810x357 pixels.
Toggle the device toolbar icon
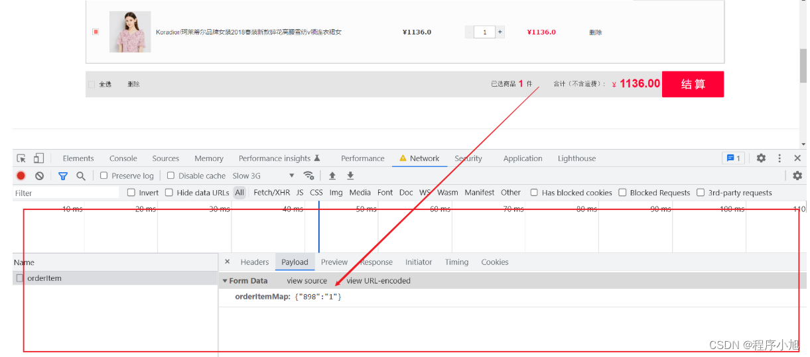click(x=38, y=158)
